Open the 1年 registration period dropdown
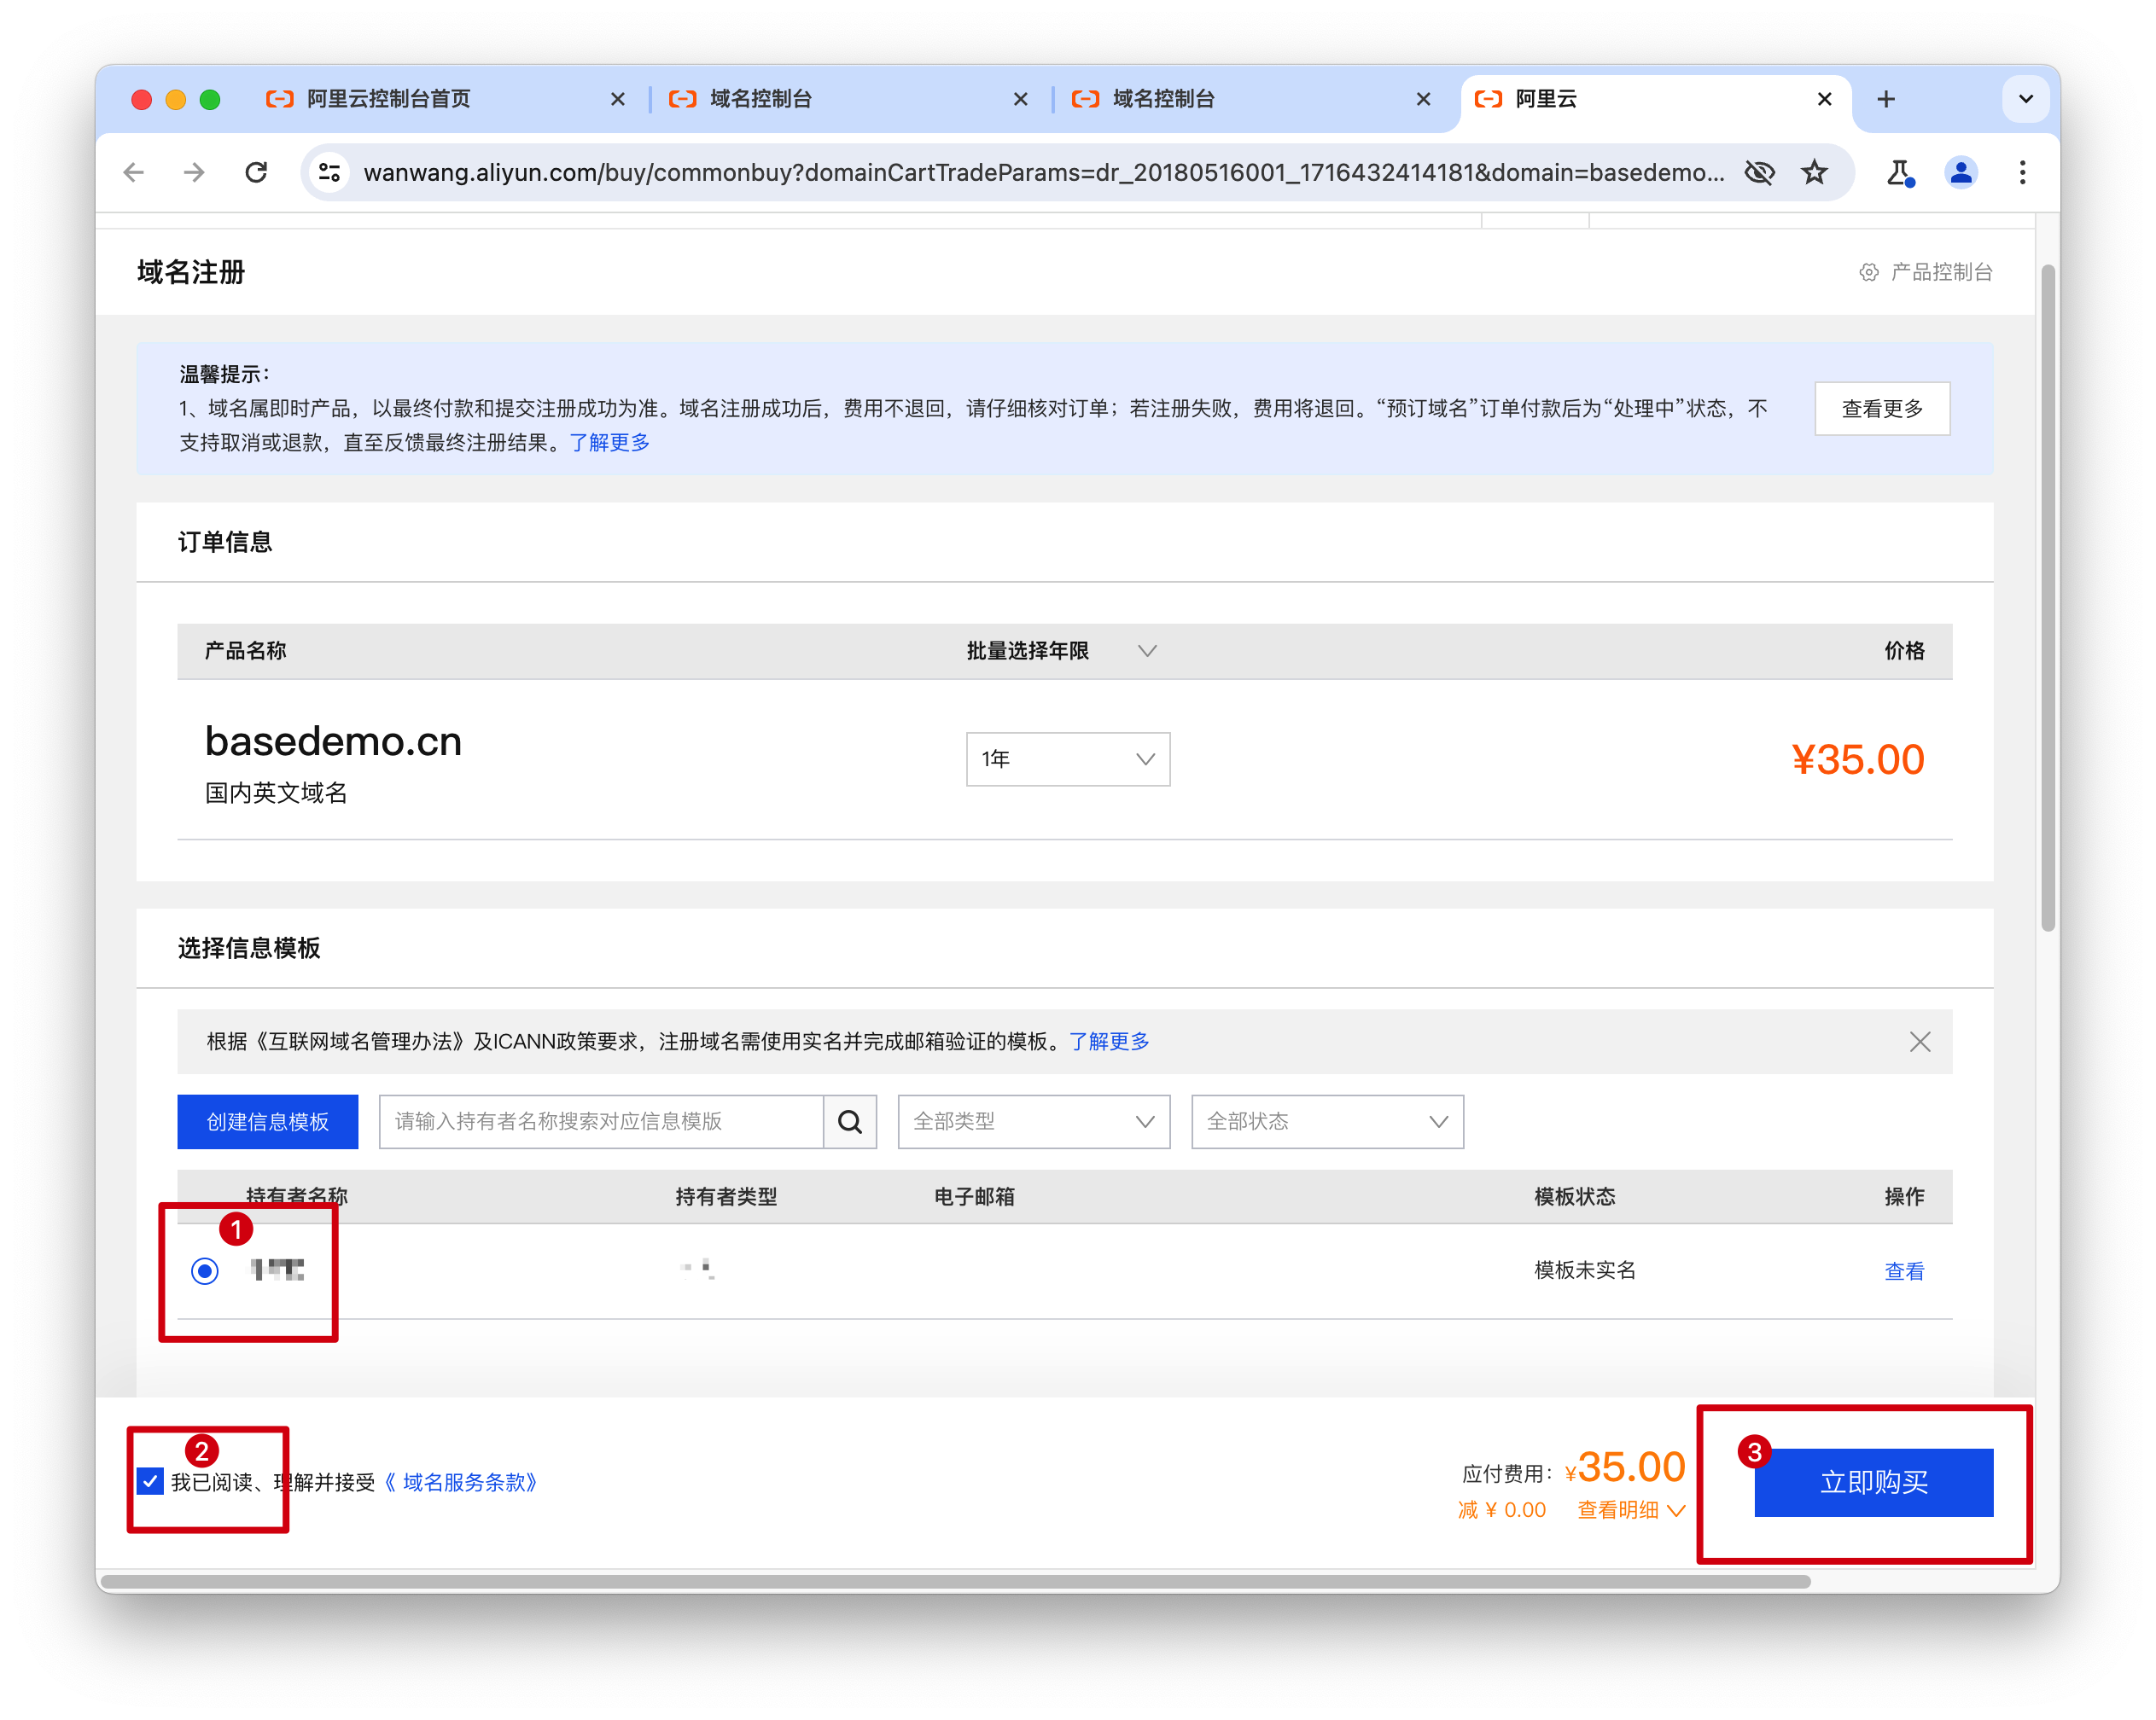This screenshot has width=2156, height=1720. (x=1068, y=758)
